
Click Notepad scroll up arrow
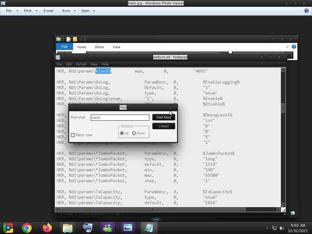283,70
